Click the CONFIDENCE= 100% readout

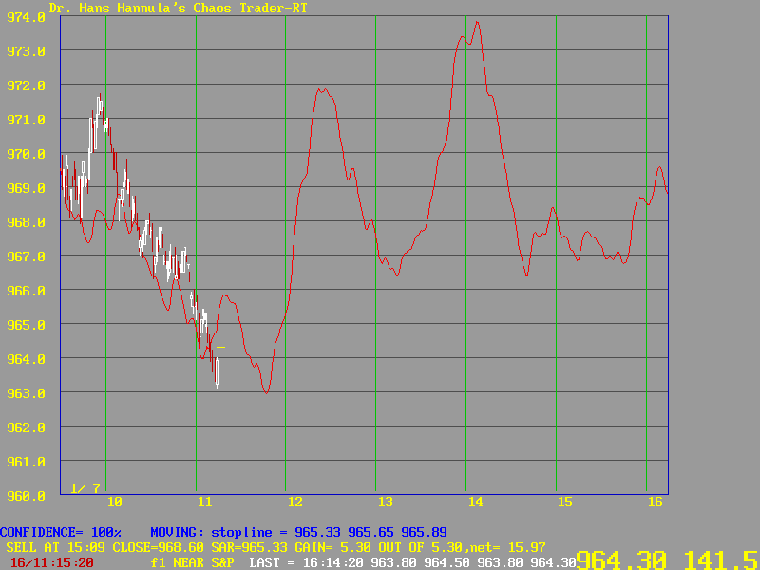tap(61, 532)
